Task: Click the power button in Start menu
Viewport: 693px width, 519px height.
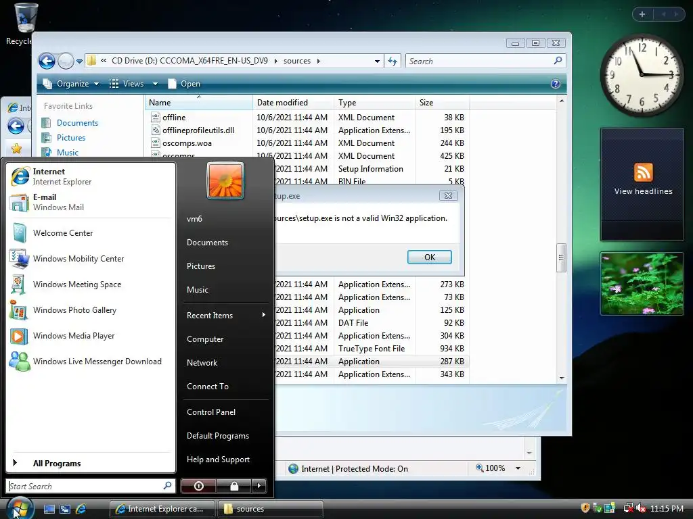Action: click(x=198, y=486)
